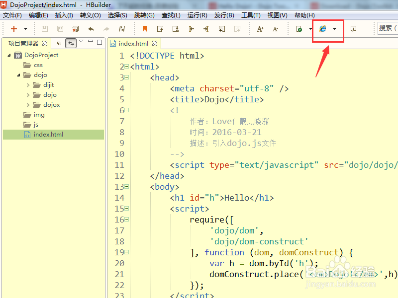Image resolution: width=398 pixels, height=298 pixels.
Task: Click the reformat code icon
Action: [x=122, y=29]
